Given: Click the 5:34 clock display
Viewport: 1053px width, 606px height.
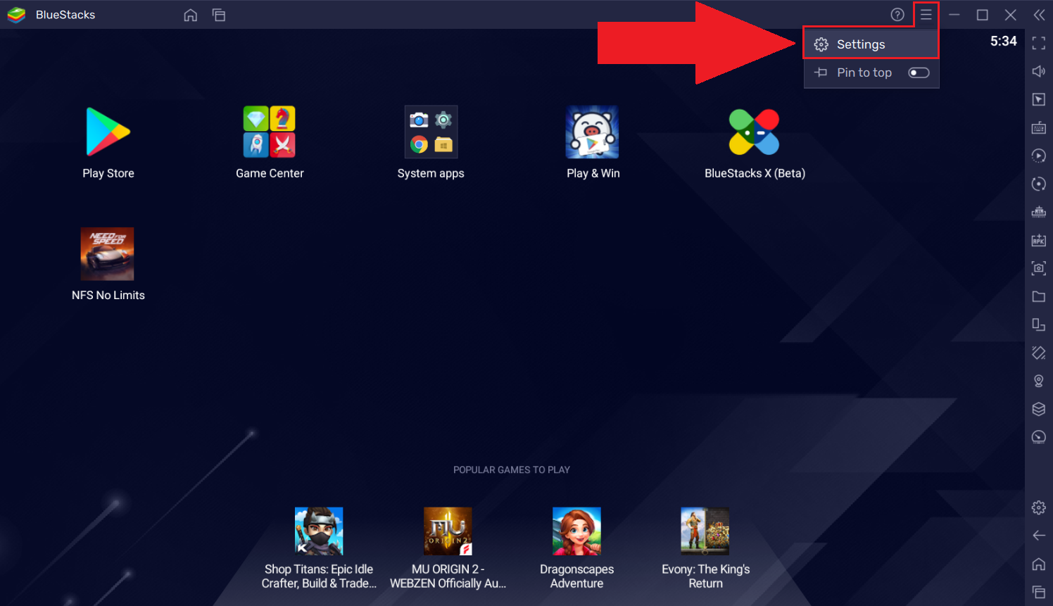Looking at the screenshot, I should pos(1003,42).
